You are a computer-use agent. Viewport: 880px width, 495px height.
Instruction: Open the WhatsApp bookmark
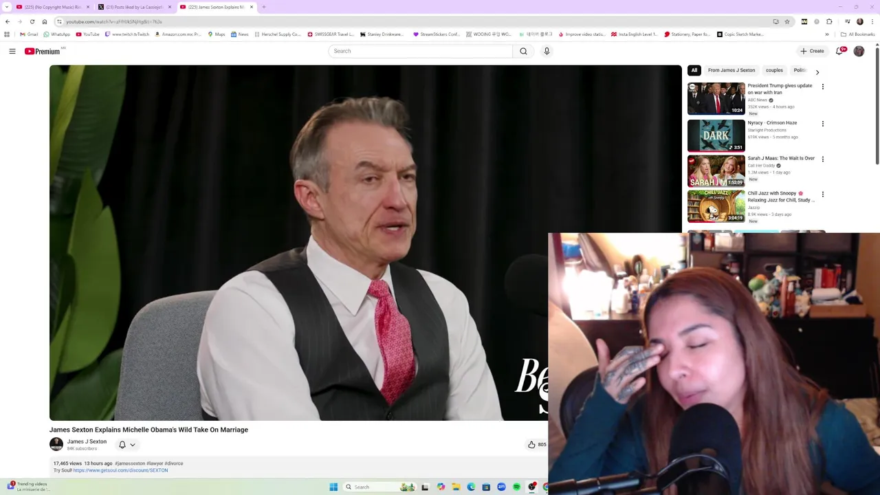coord(56,34)
